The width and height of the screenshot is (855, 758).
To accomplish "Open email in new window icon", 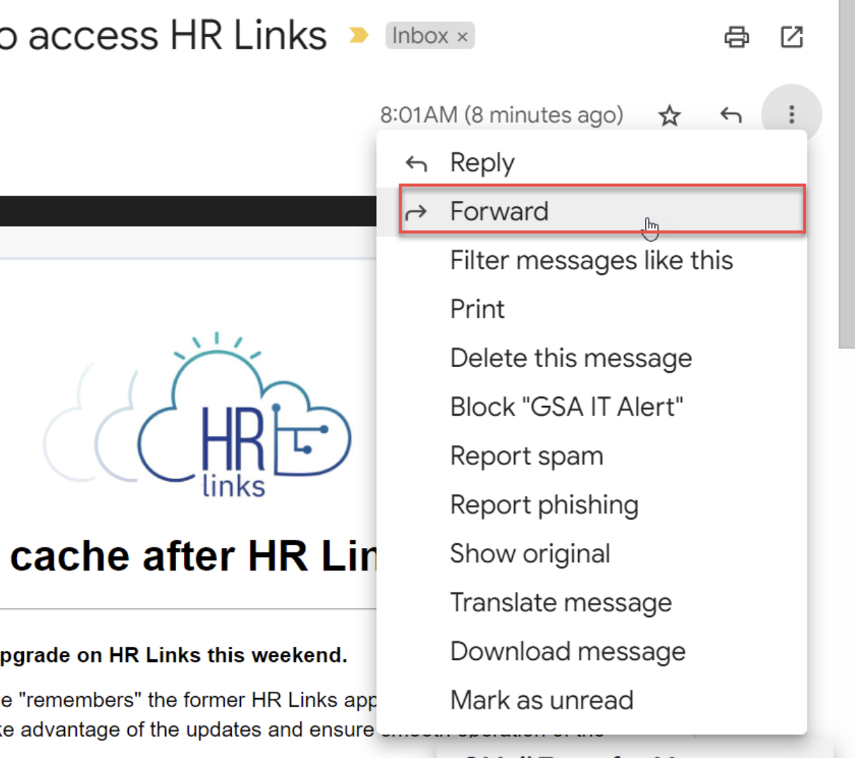I will tap(792, 37).
